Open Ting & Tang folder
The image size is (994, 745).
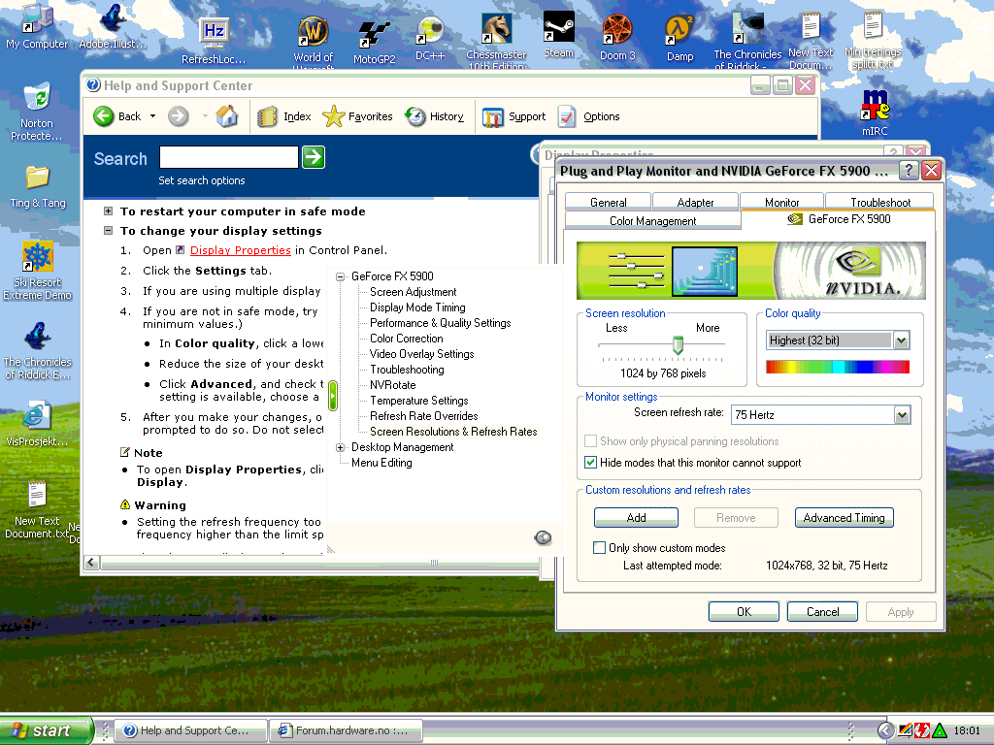pos(38,186)
